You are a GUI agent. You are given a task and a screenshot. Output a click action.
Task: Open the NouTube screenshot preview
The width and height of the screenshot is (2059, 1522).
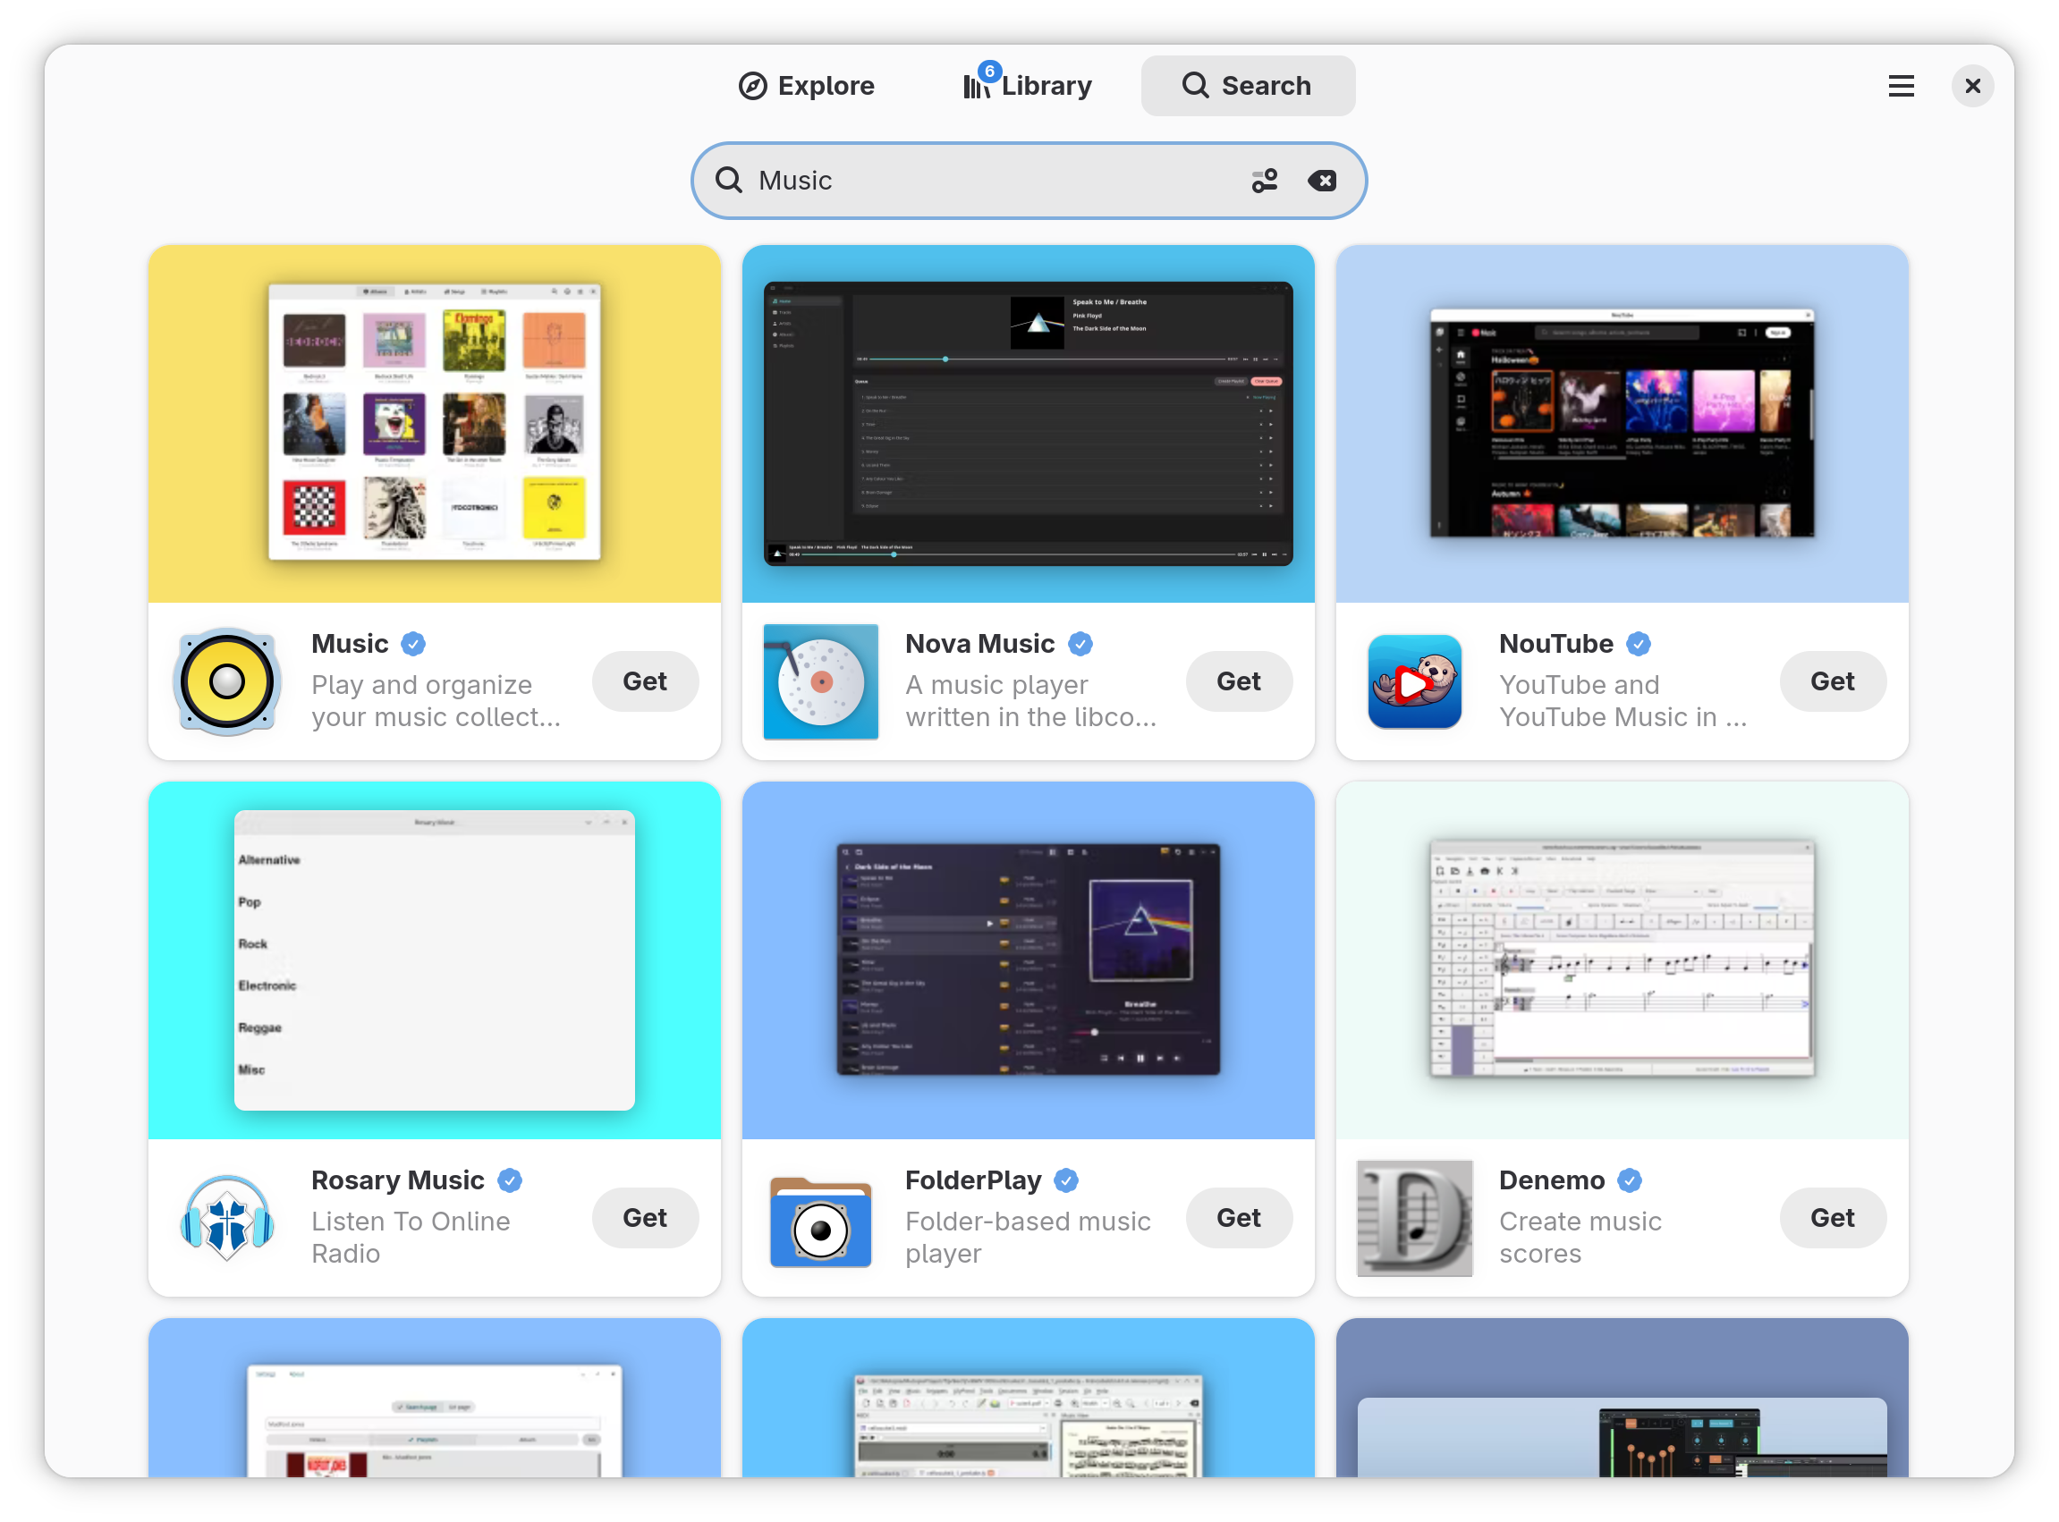(x=1622, y=424)
